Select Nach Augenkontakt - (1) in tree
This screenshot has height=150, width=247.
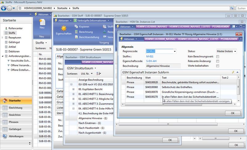point(92,133)
